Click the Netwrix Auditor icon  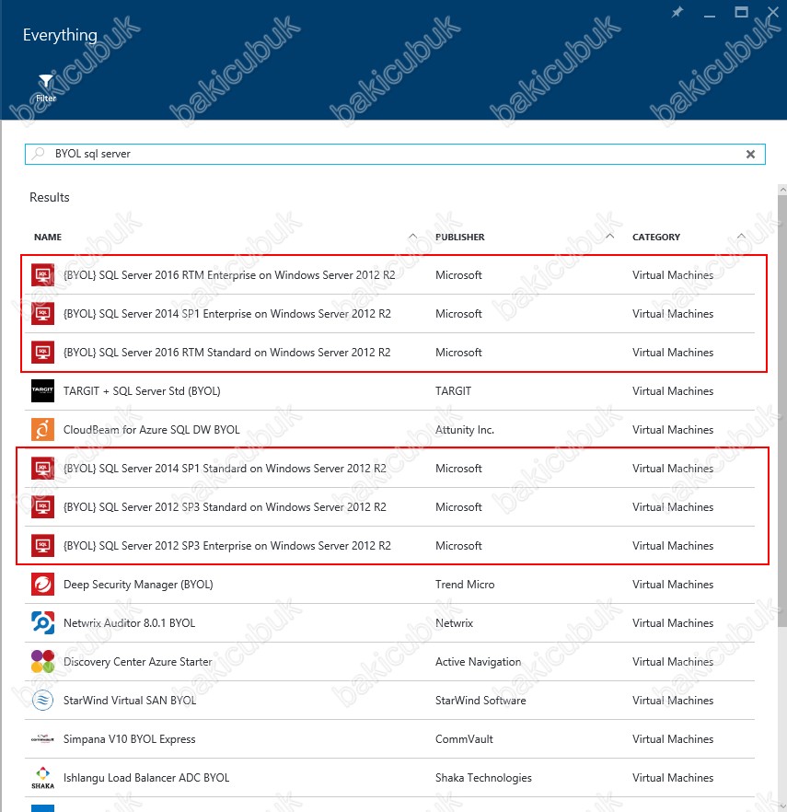(42, 623)
